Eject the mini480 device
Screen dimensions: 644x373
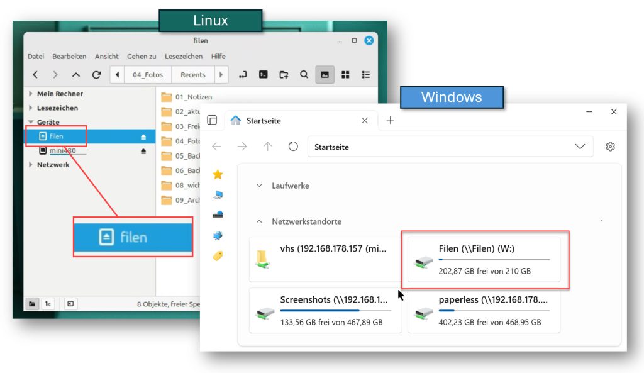pyautogui.click(x=143, y=151)
